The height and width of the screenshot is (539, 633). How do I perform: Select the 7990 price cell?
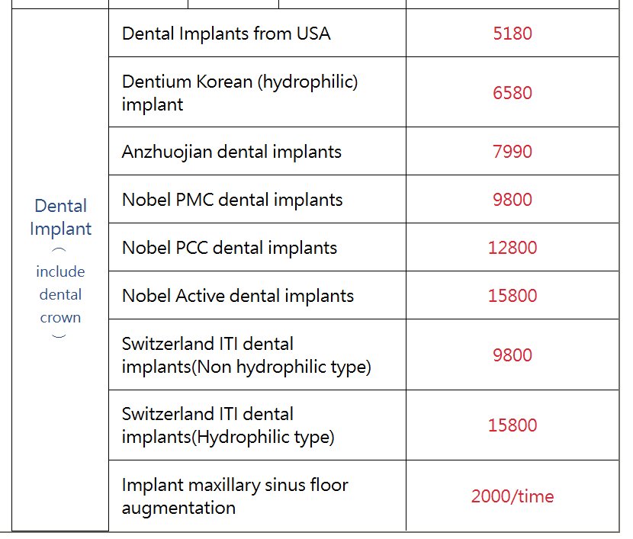(x=513, y=152)
